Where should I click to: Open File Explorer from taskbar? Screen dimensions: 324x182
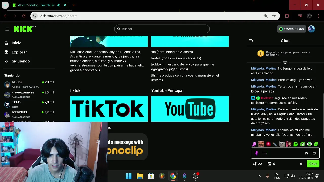click(x=140, y=176)
